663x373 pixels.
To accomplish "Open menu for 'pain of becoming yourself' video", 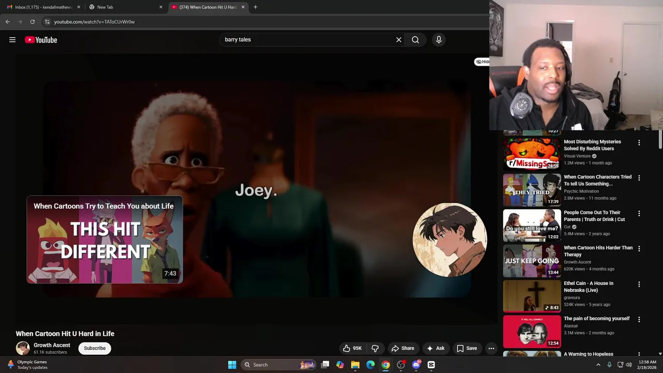I will tap(639, 320).
